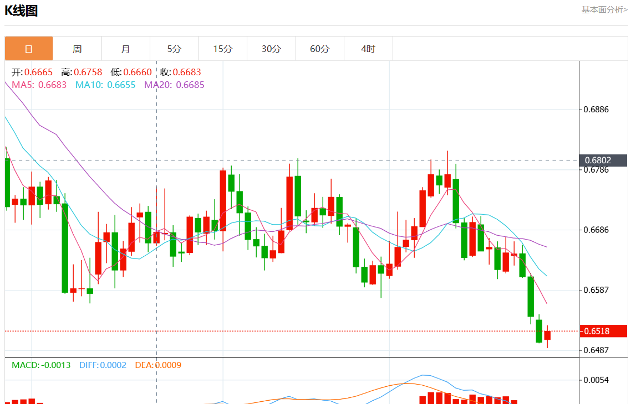
Task: Open the 60分 interval tab
Action: click(319, 49)
